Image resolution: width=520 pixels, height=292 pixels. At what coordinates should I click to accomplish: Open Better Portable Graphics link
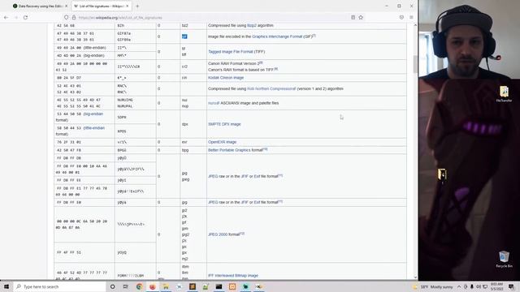click(229, 150)
